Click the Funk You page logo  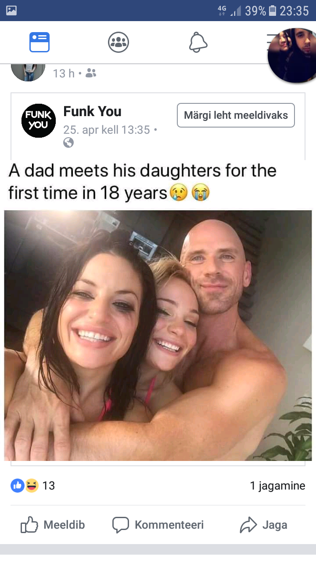(x=39, y=121)
